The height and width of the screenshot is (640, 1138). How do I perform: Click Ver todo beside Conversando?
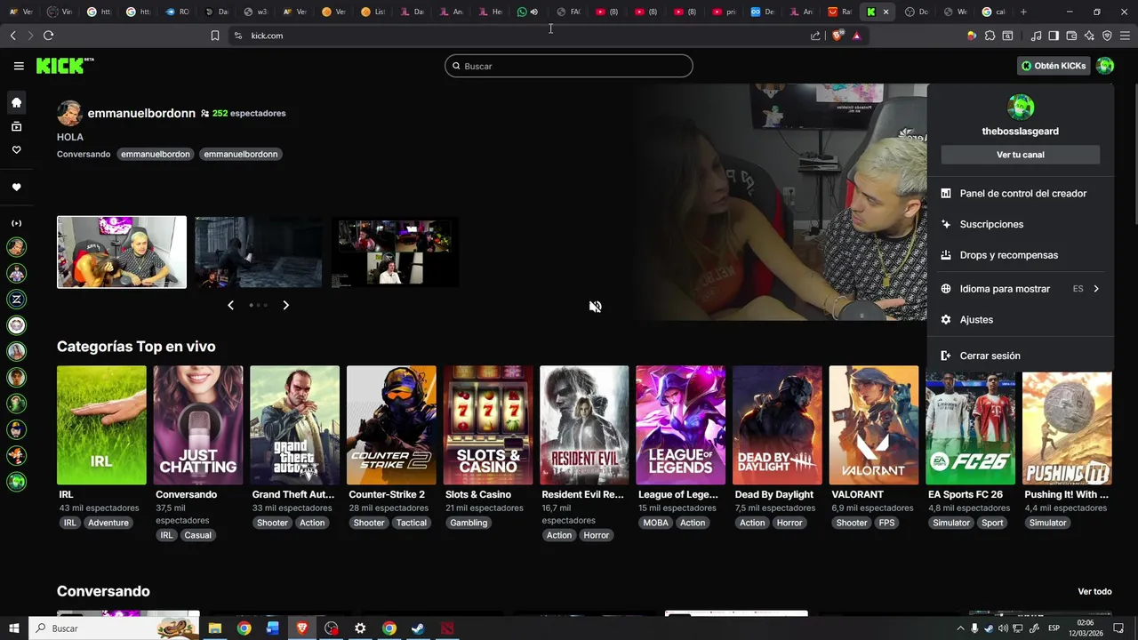click(x=1094, y=591)
